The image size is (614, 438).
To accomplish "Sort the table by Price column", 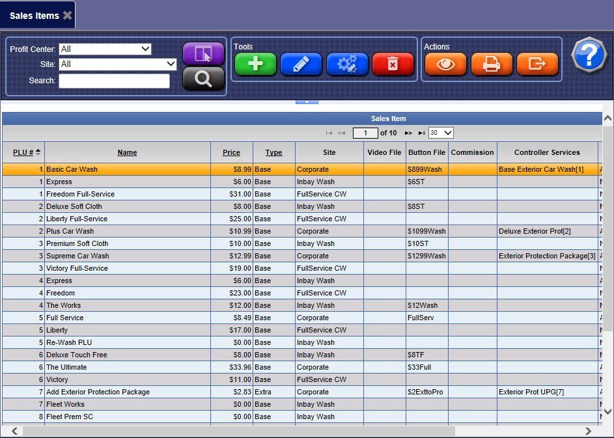I will tap(231, 152).
